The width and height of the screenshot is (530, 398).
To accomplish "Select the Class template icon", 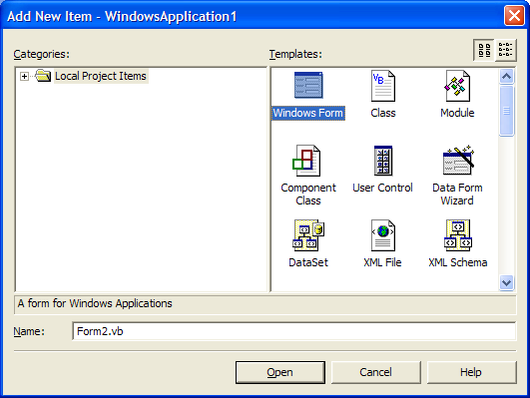I will coord(383,86).
